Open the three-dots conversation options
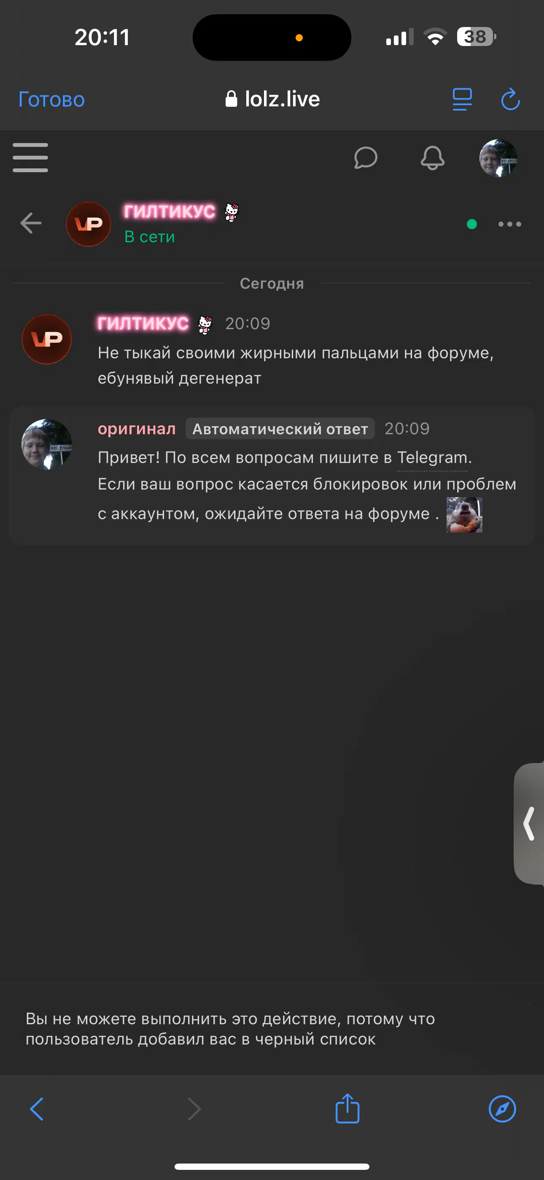Screen dimensions: 544x1180 pos(510,224)
